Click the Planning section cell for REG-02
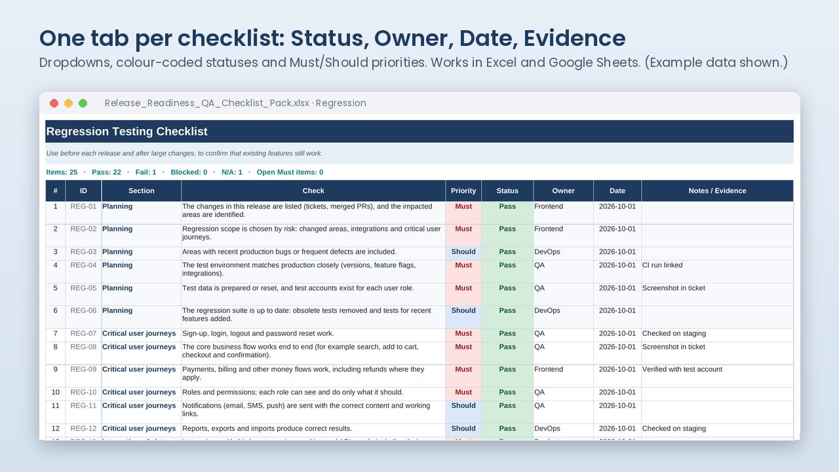This screenshot has width=839, height=472. (x=142, y=235)
